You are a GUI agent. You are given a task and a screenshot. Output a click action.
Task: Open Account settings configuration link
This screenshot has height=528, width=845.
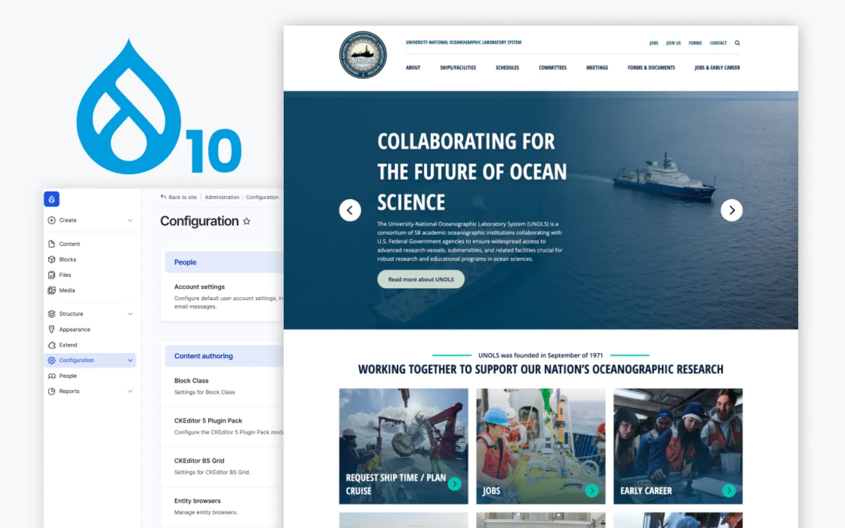199,287
